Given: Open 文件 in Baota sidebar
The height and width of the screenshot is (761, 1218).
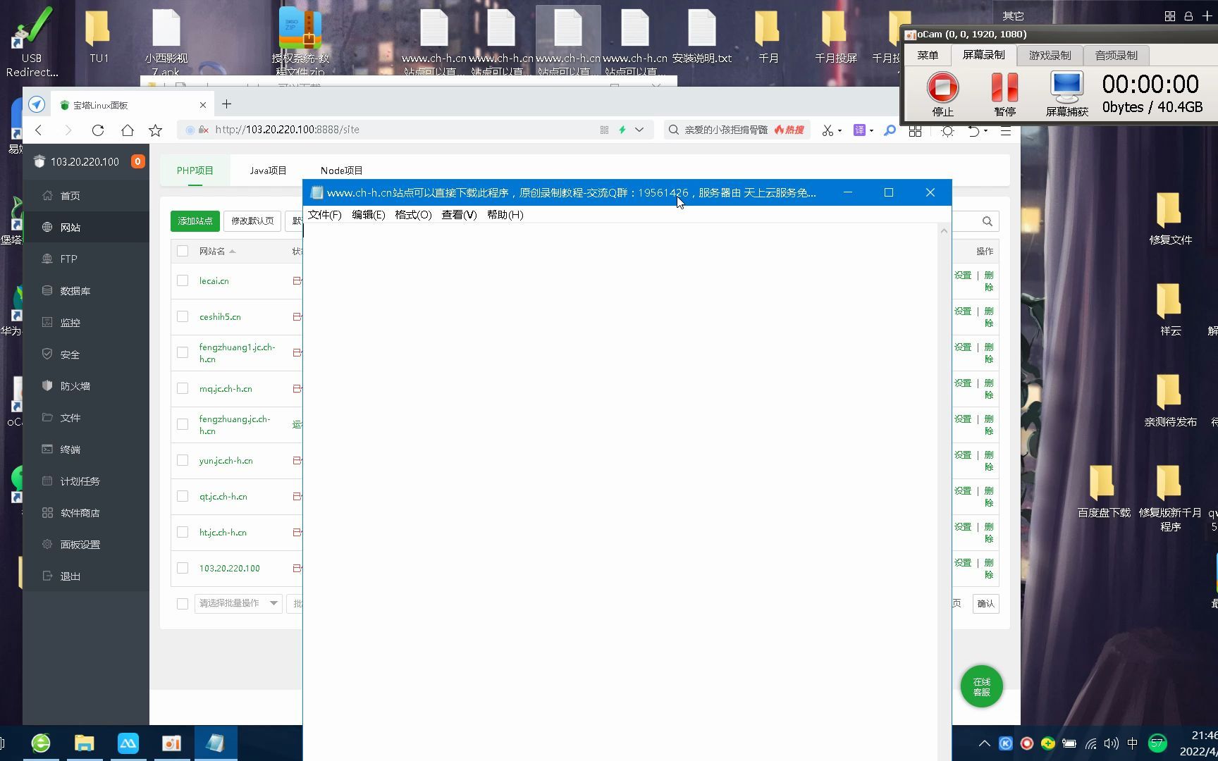Looking at the screenshot, I should coord(70,418).
